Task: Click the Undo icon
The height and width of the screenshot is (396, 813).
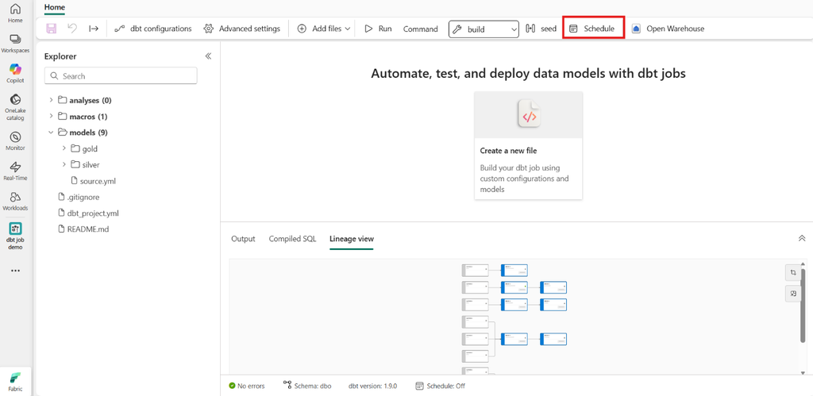Action: [72, 29]
